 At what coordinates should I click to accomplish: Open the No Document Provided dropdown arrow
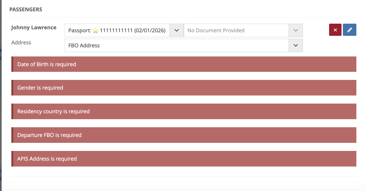click(296, 30)
